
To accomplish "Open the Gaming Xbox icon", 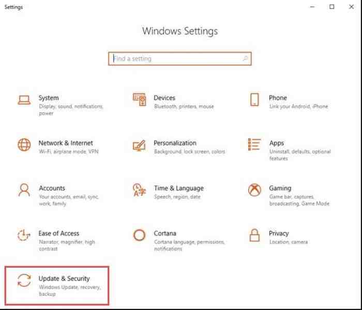I will click(x=254, y=190).
